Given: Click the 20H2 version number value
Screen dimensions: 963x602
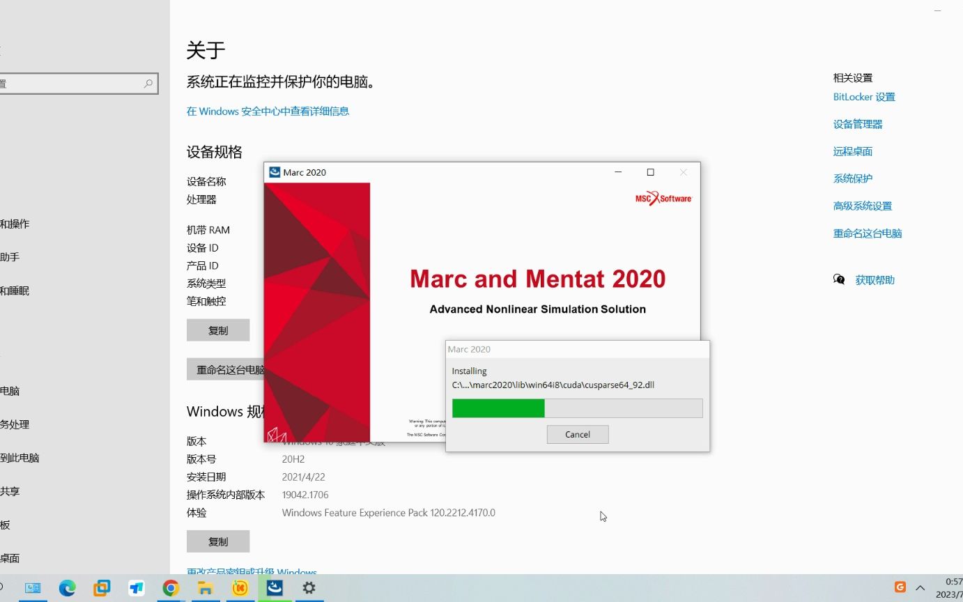Looking at the screenshot, I should pyautogui.click(x=293, y=459).
